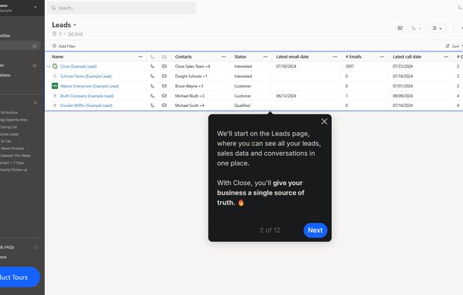Click the external link icon beside FAQs

coord(35,247)
